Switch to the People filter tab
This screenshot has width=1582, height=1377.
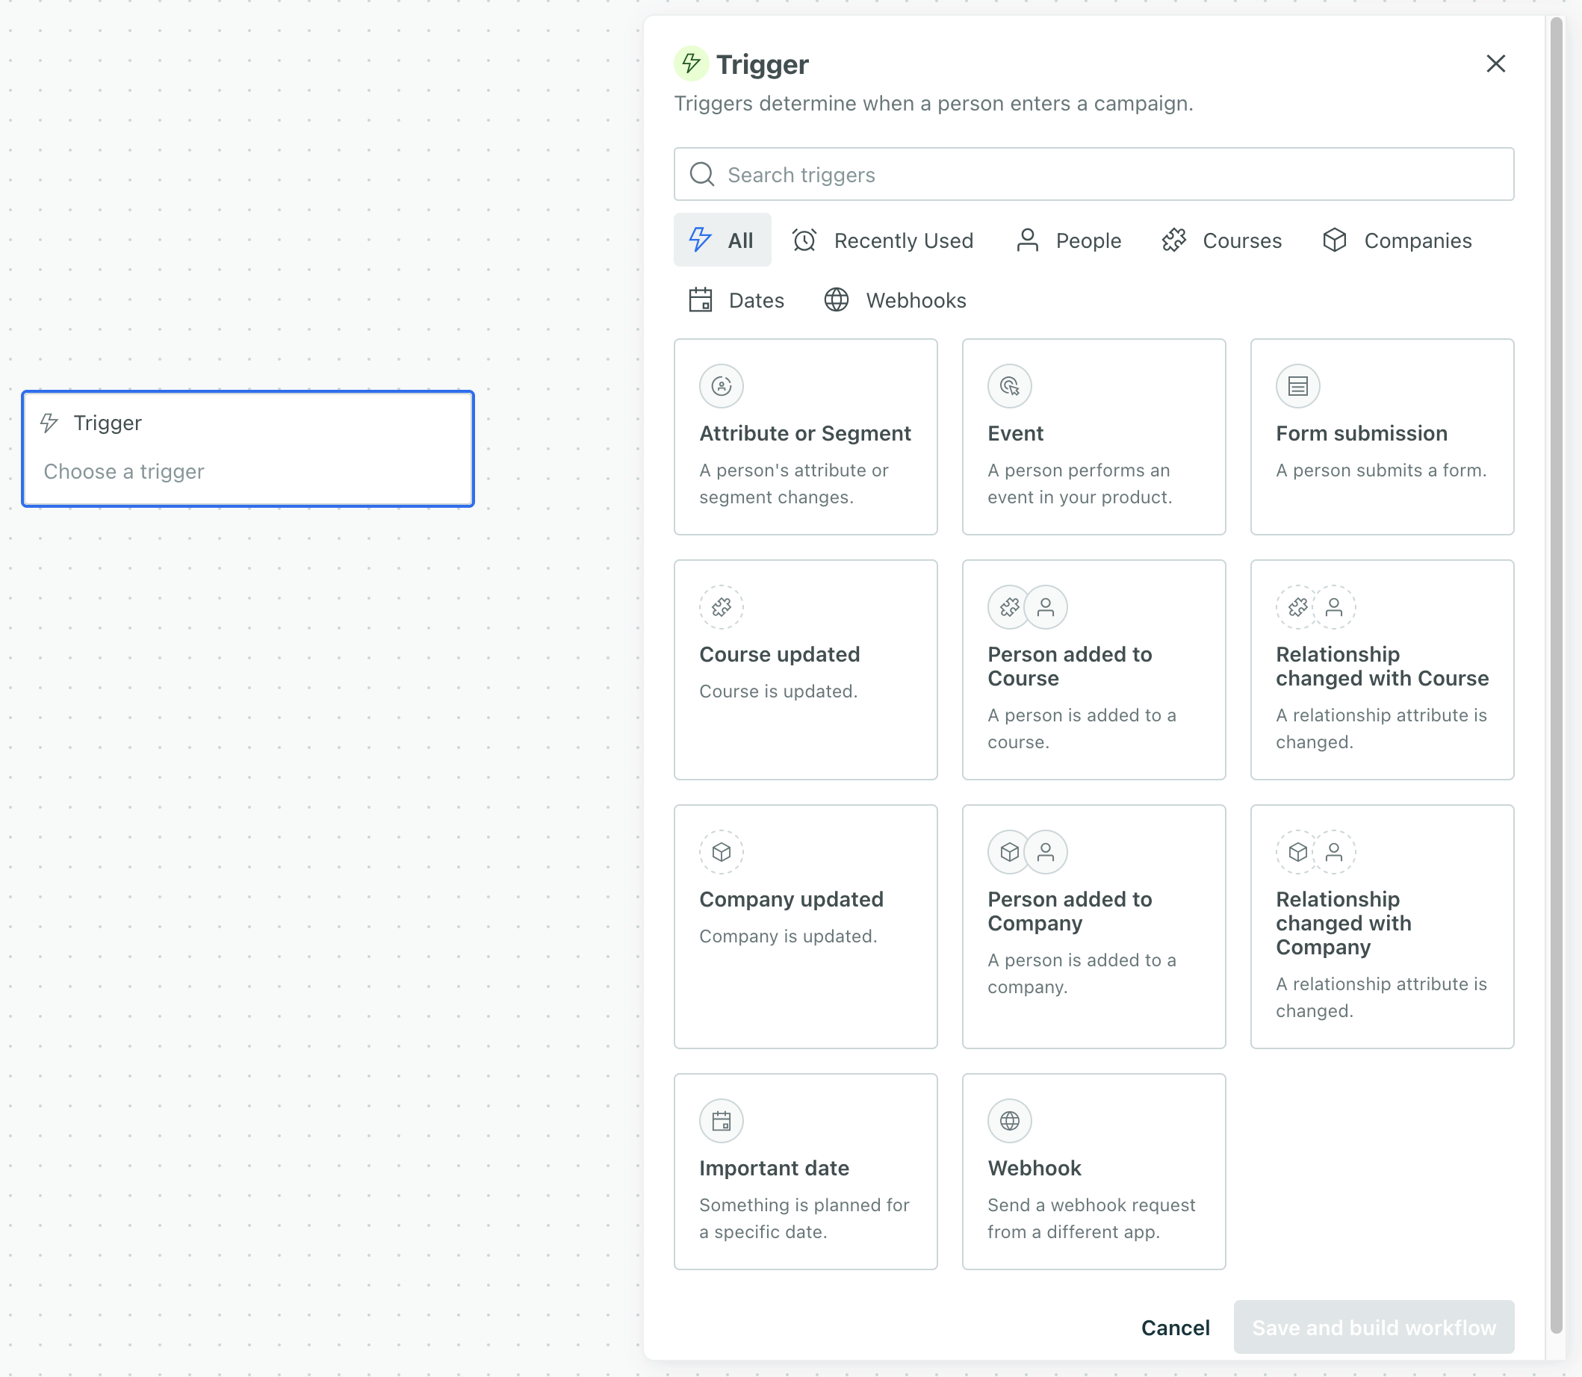click(x=1069, y=240)
